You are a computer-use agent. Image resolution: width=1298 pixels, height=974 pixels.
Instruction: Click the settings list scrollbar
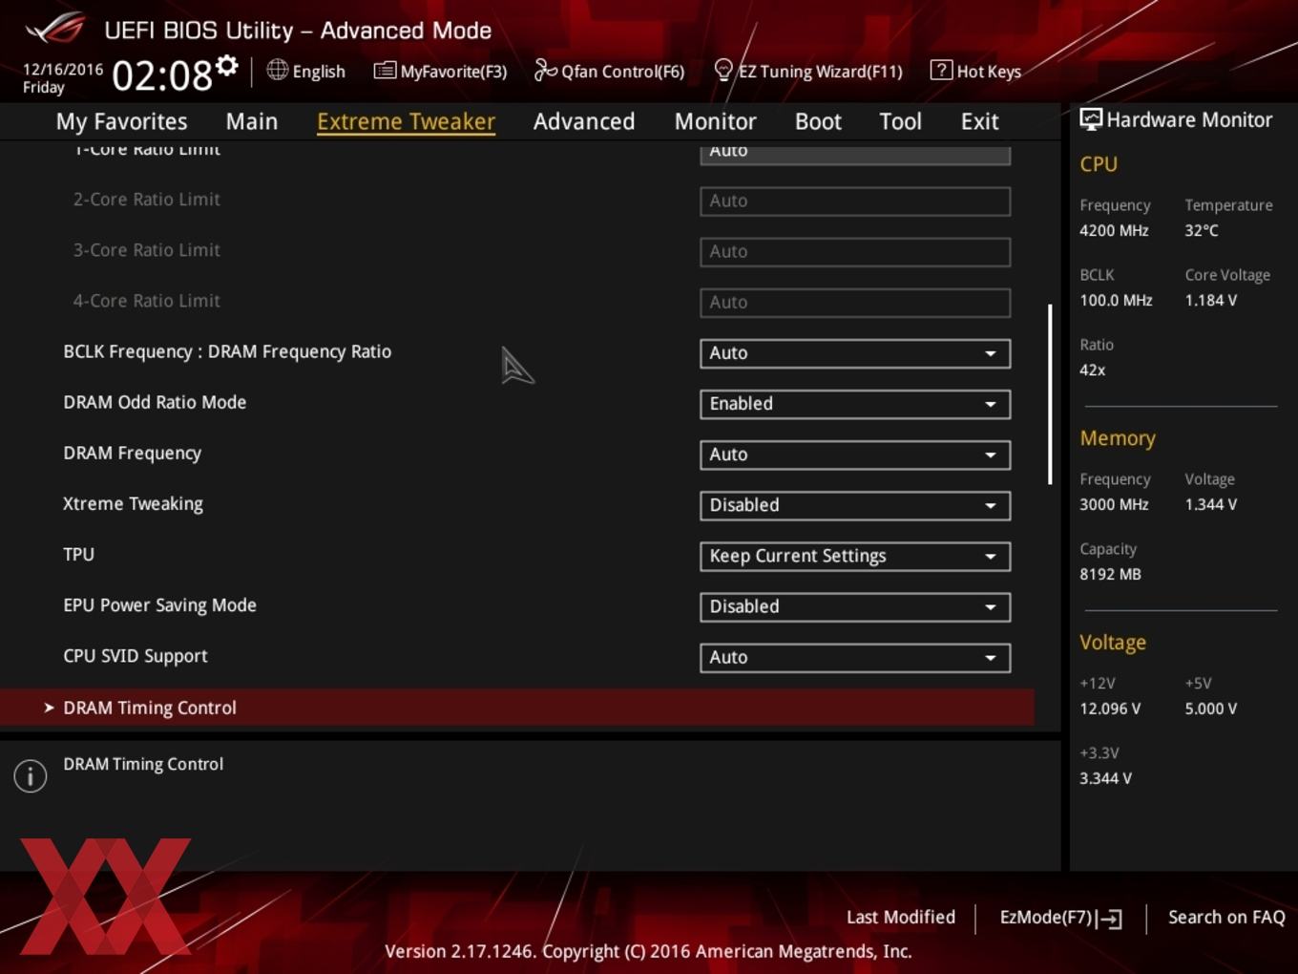(x=1050, y=394)
